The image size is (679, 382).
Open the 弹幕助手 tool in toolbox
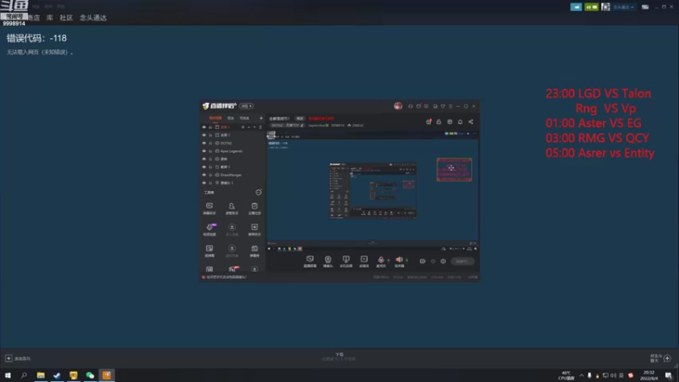(x=210, y=208)
